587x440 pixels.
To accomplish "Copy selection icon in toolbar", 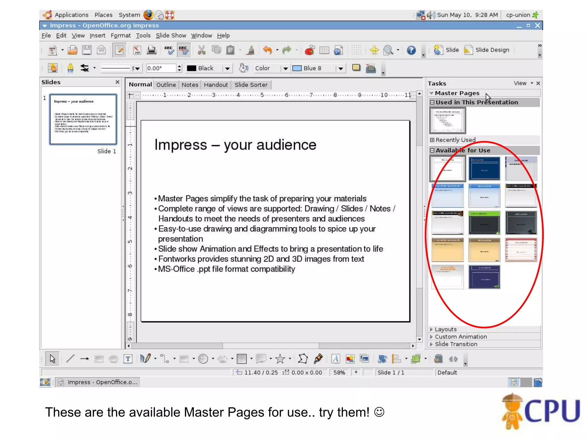I will tap(216, 50).
